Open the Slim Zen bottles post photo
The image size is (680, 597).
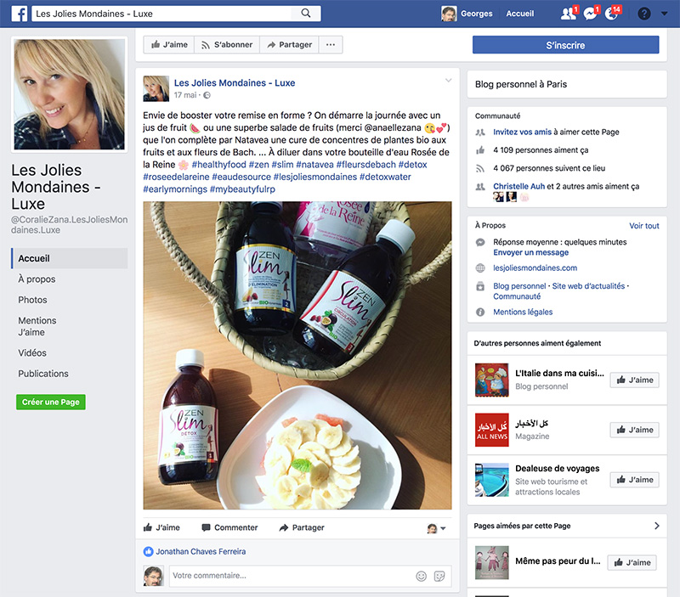tap(297, 355)
